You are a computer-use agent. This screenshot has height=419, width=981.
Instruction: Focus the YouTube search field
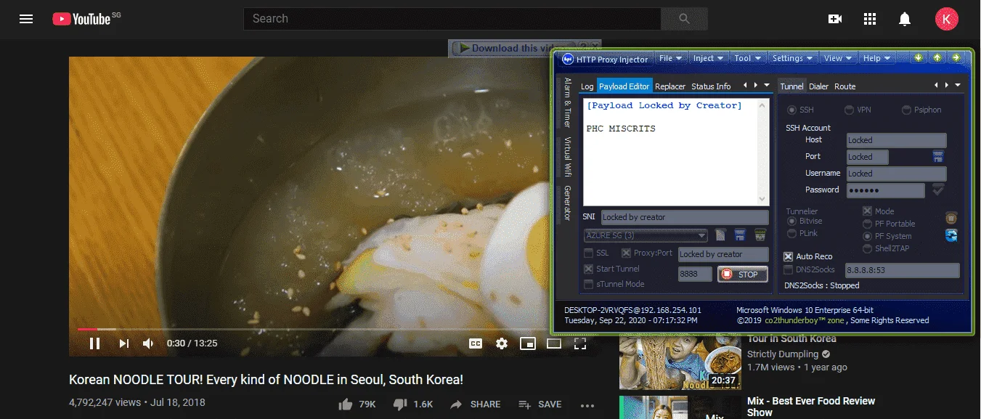click(452, 19)
